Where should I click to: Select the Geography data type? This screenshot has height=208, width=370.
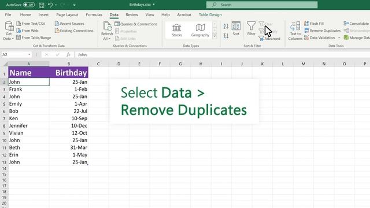(200, 30)
